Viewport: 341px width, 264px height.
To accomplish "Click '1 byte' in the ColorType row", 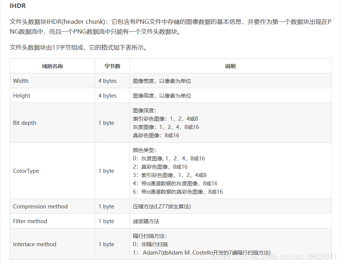I will 106,171.
